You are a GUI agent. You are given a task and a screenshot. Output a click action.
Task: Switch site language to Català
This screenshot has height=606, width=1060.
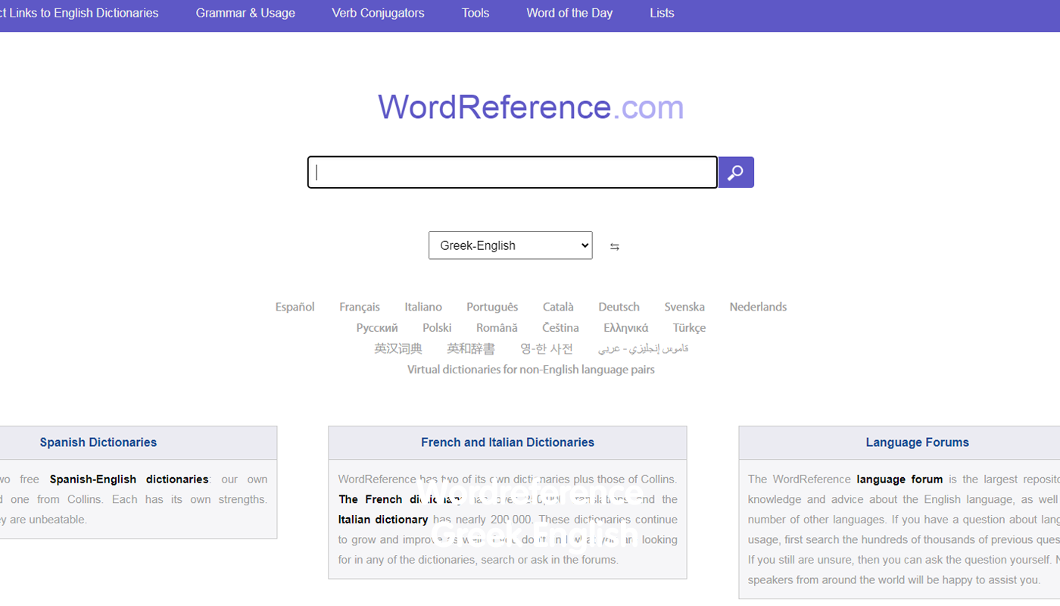coord(558,307)
